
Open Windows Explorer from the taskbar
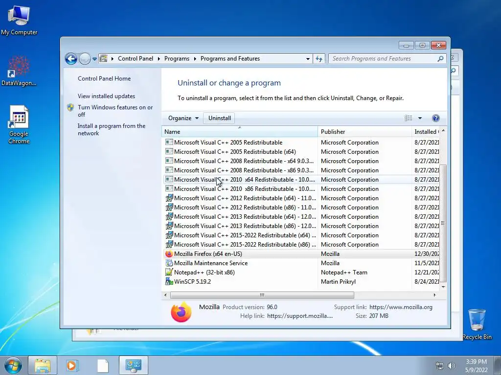point(43,365)
